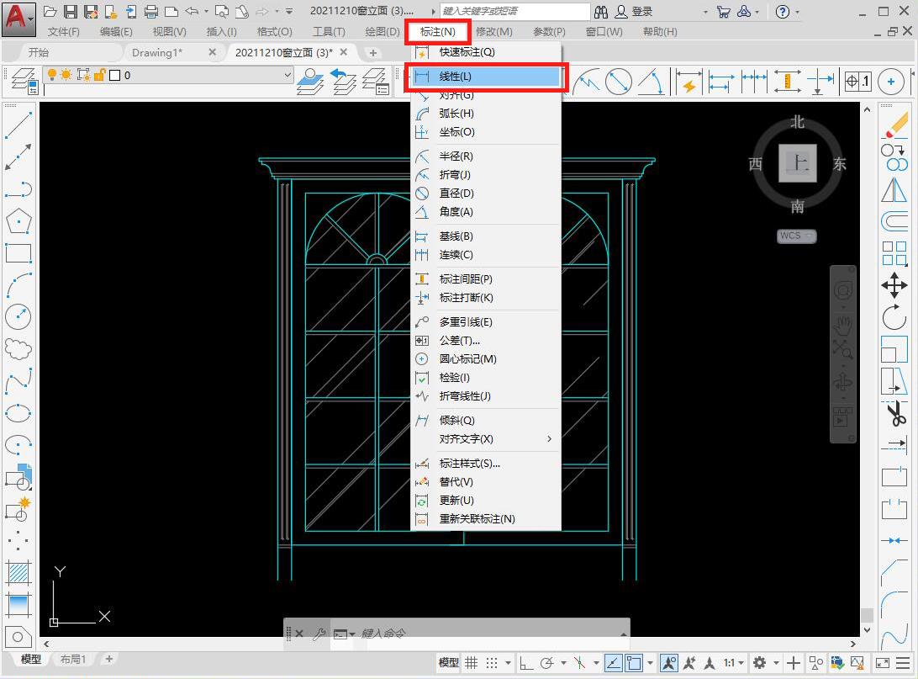Expand the snap mode options arrow
Image resolution: width=918 pixels, height=679 pixels.
[x=508, y=663]
